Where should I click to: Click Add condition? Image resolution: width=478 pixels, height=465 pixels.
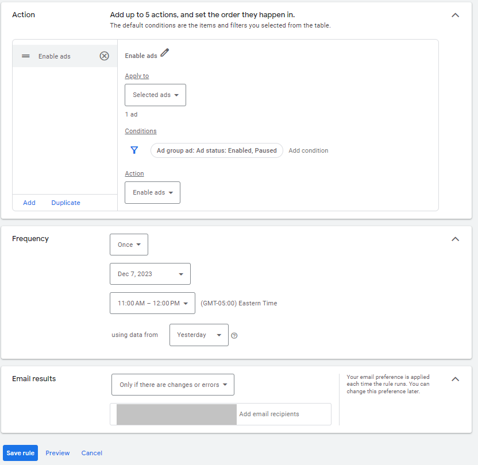[x=309, y=150]
